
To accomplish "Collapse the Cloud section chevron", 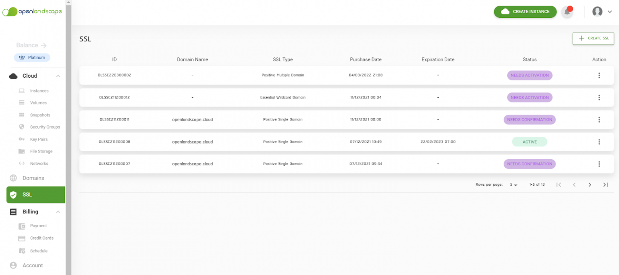I will point(58,76).
